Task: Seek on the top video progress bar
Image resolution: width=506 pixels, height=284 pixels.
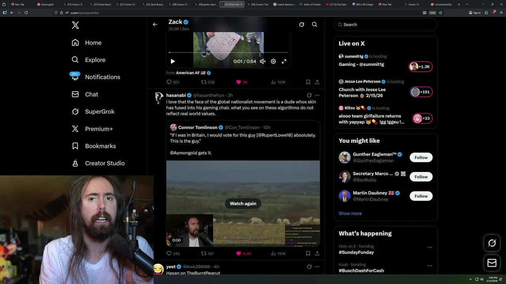Action: [228, 52]
